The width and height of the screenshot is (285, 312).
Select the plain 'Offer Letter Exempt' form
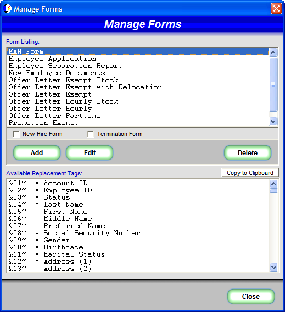[x=138, y=94]
